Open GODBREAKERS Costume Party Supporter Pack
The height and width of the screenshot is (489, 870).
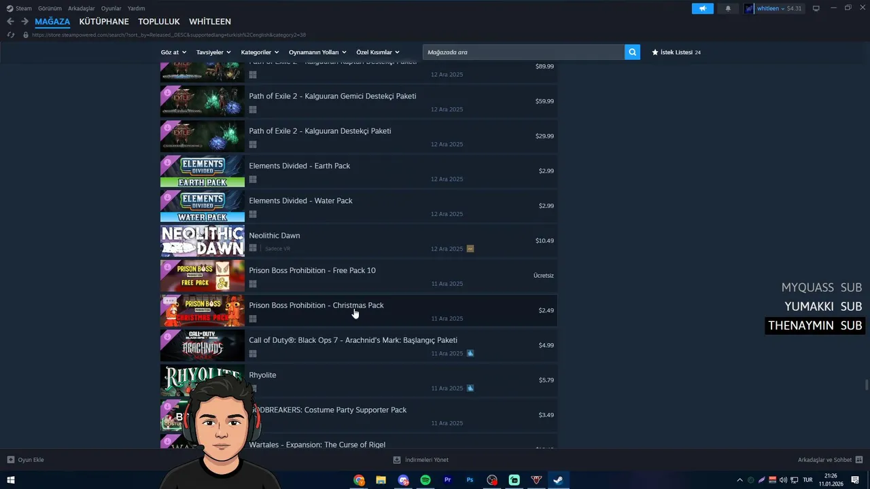coord(359,415)
